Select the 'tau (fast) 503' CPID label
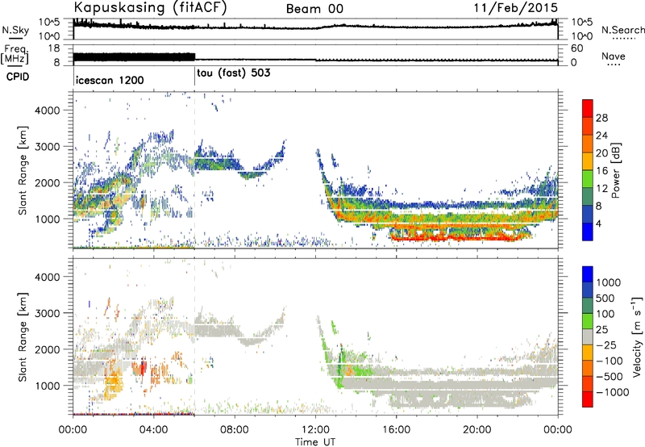 point(234,73)
